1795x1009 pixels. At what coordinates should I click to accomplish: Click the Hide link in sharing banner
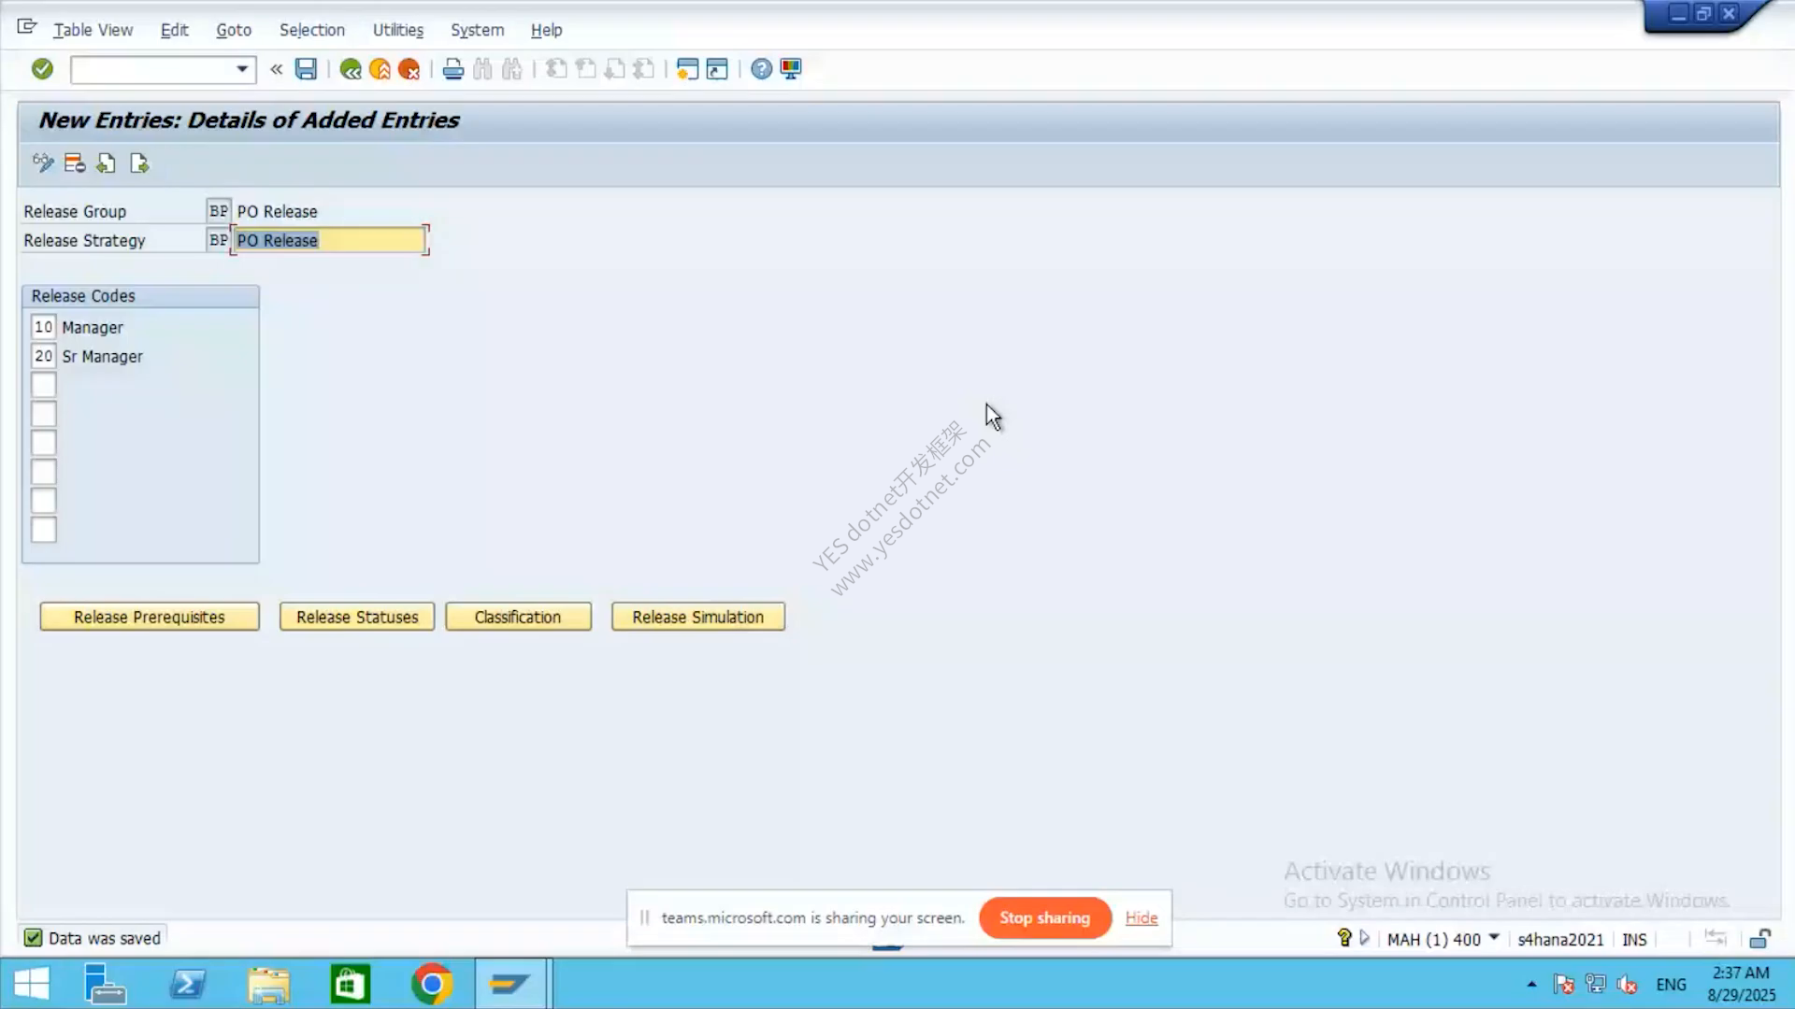tap(1142, 917)
